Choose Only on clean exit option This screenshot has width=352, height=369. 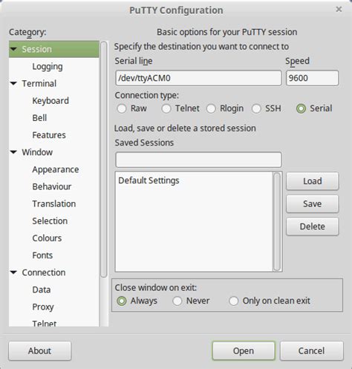pyautogui.click(x=233, y=301)
